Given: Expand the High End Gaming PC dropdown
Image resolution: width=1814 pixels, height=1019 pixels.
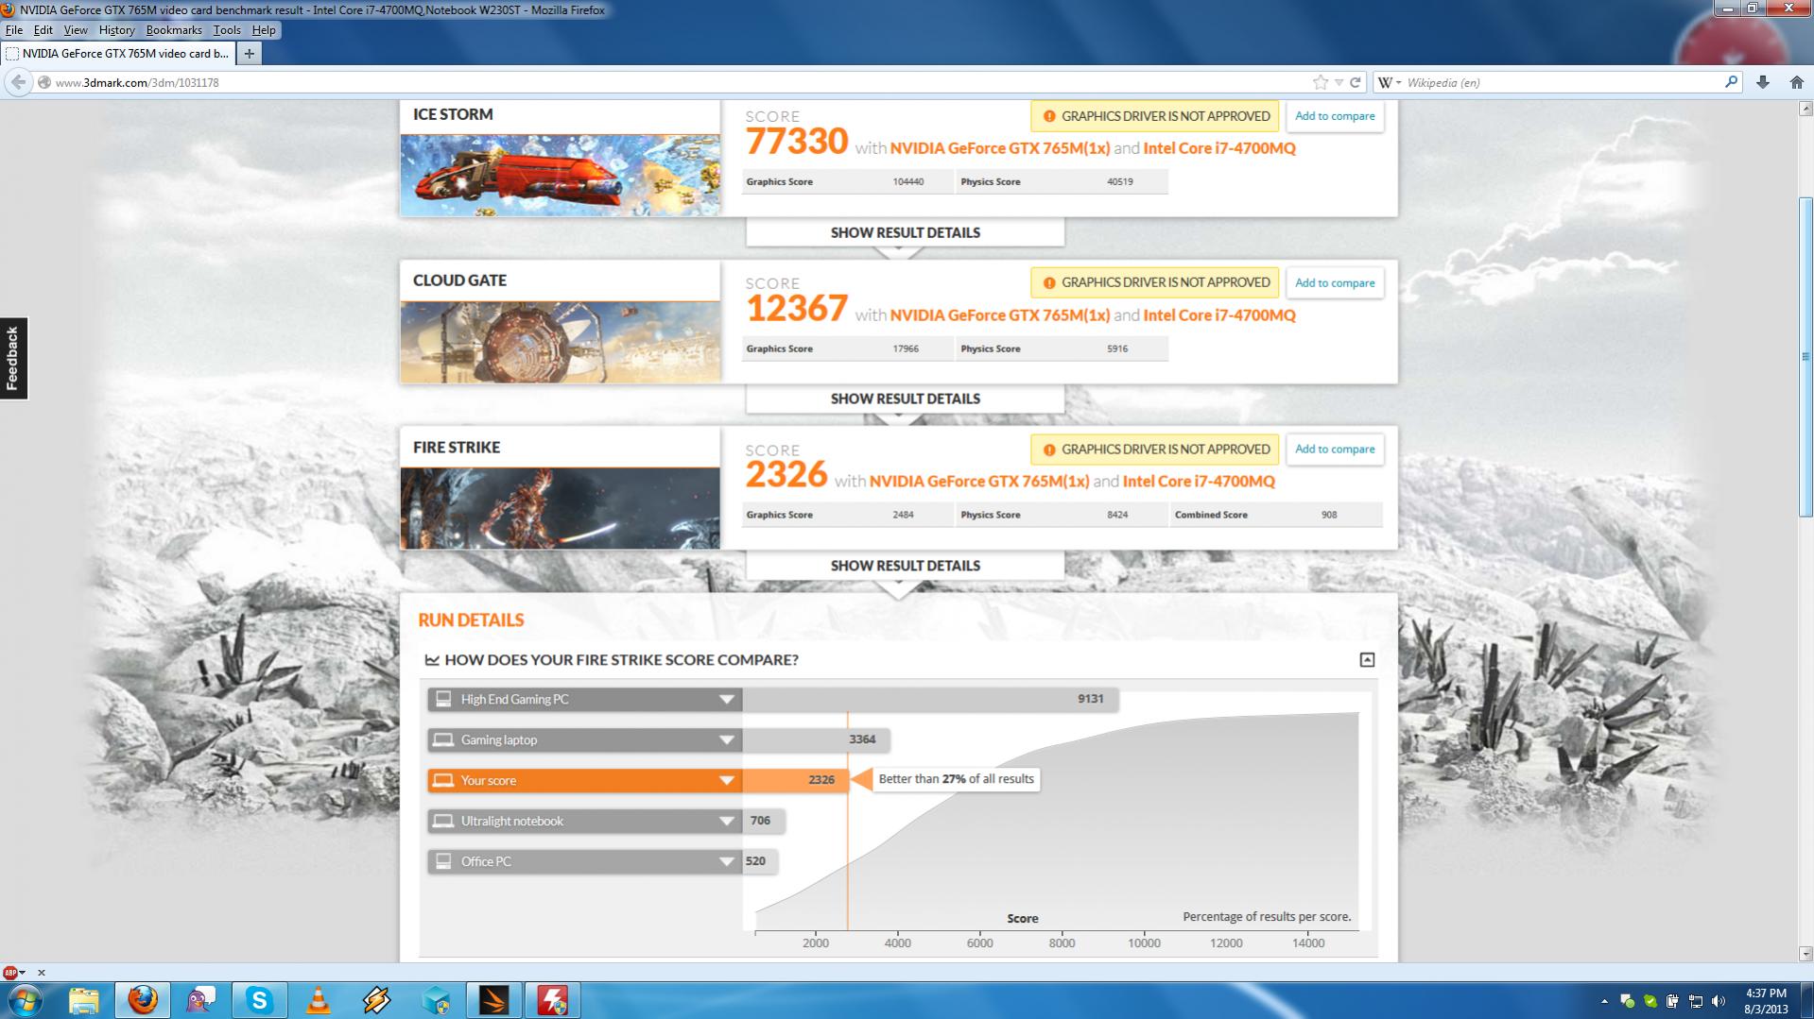Looking at the screenshot, I should [x=726, y=700].
